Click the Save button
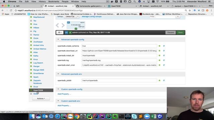 pyautogui.click(x=180, y=33)
